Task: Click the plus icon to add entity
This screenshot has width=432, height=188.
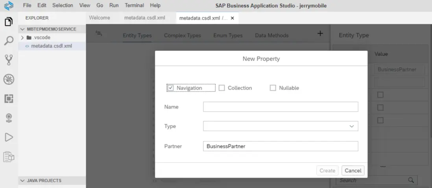Action: click(320, 34)
